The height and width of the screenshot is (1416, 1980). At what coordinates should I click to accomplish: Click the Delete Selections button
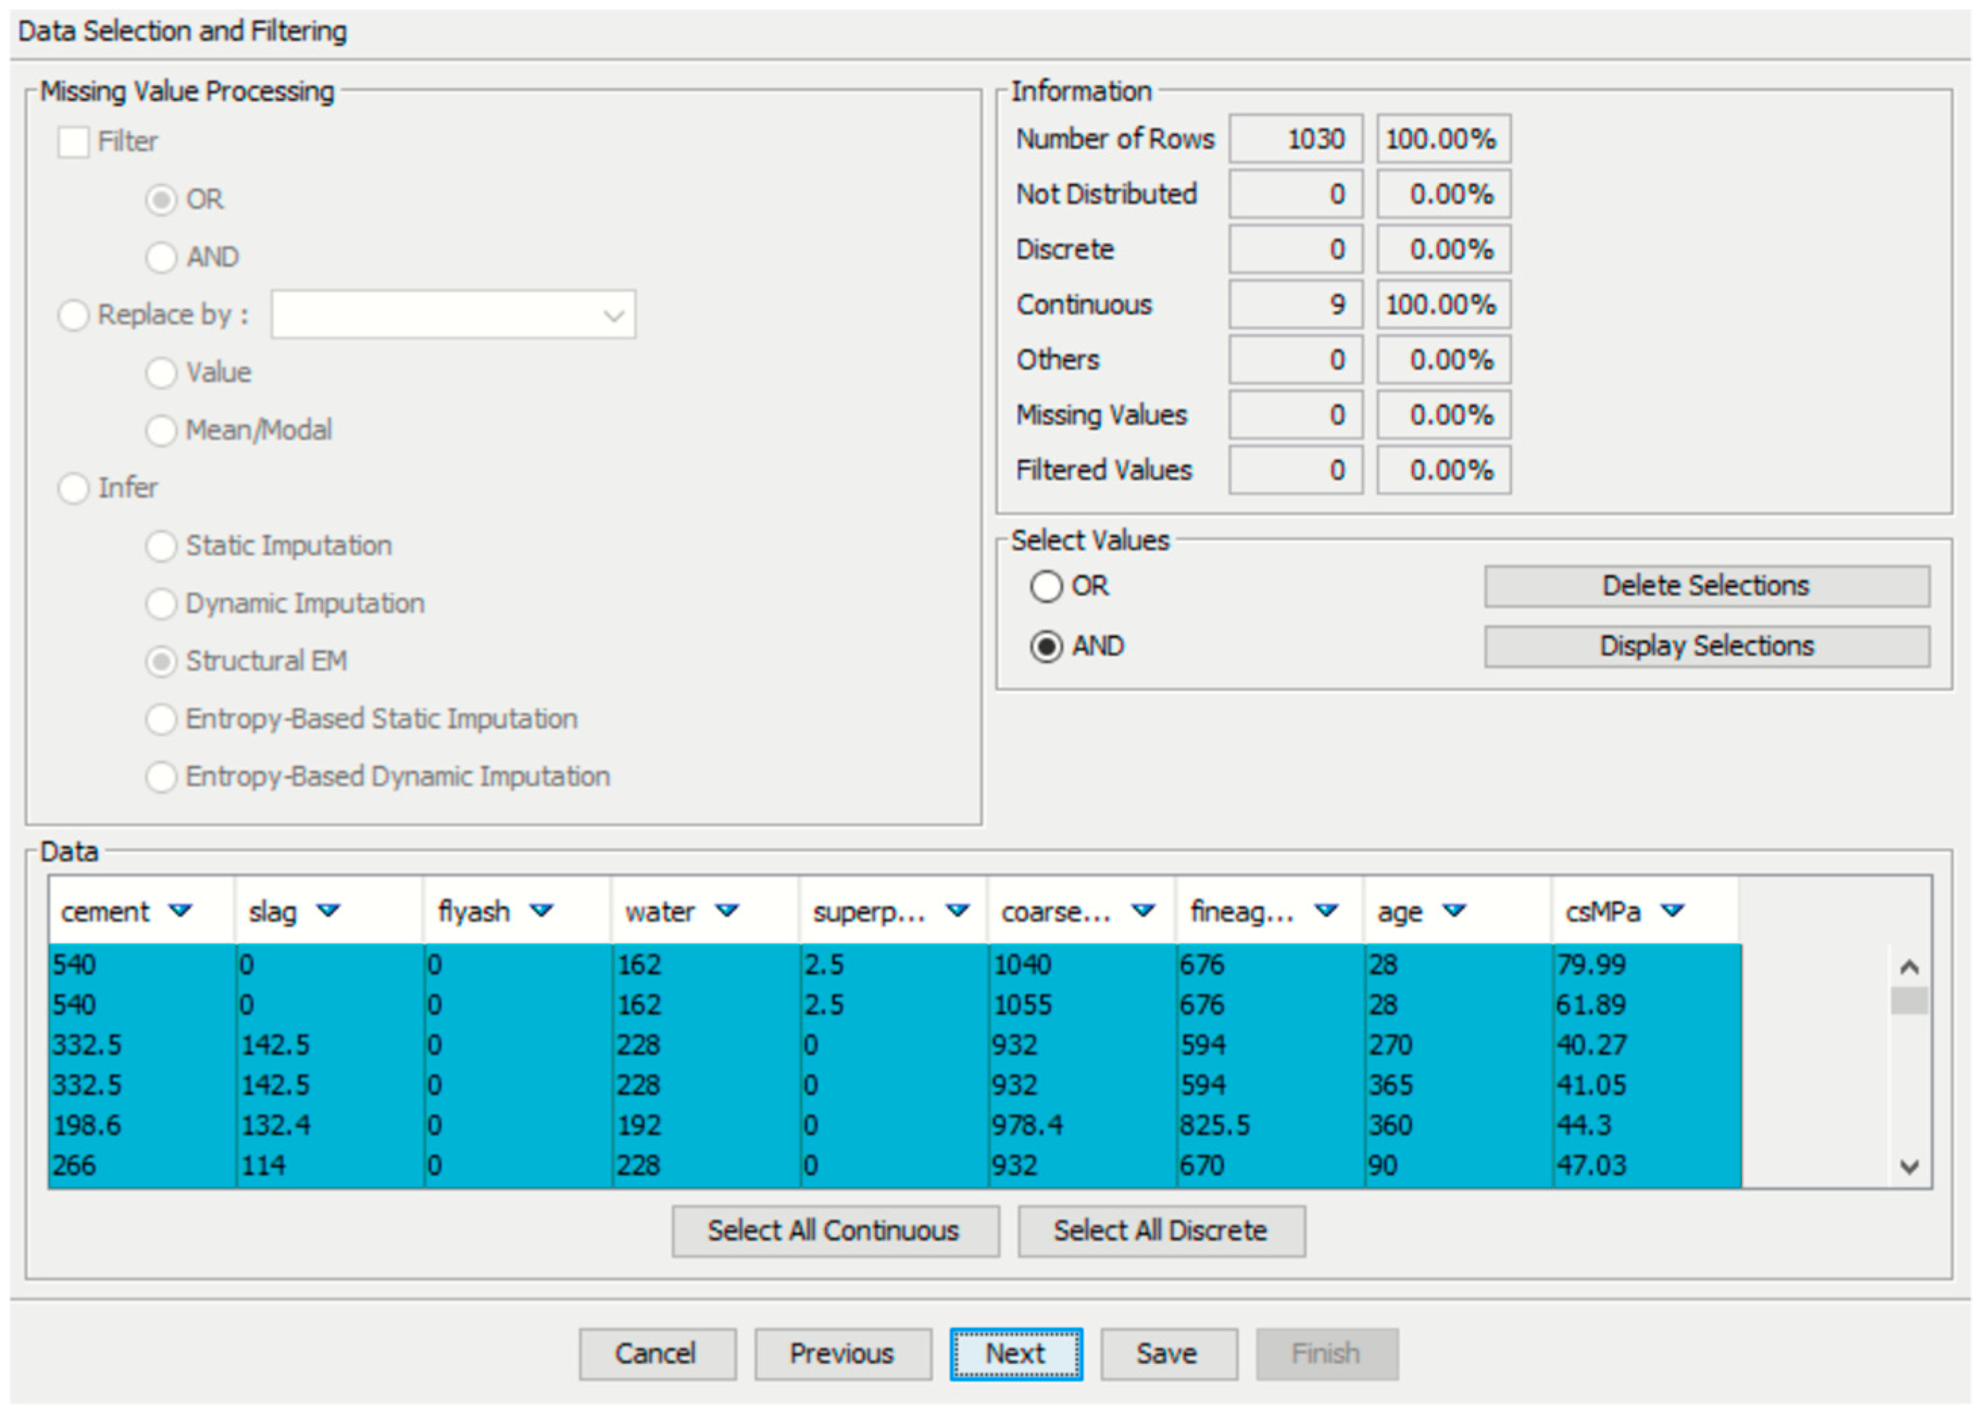(x=1706, y=586)
